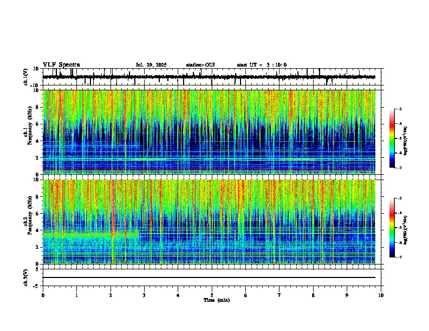429x331 pixels.
Task: Click the "station=OUJ" header label
Action: (x=200, y=65)
